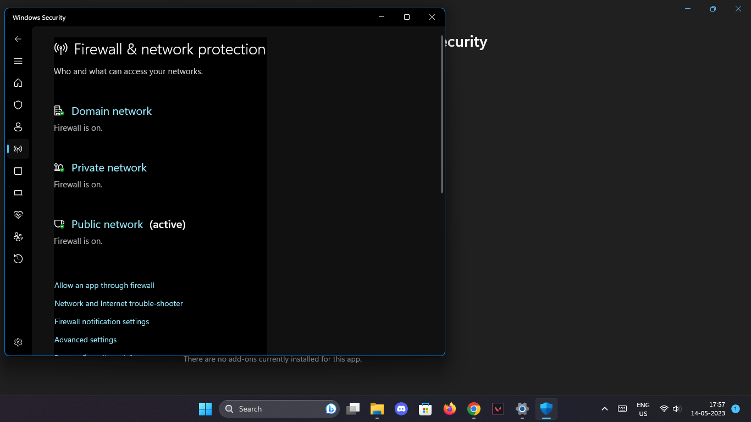Open Protection history clock icon

(18, 259)
